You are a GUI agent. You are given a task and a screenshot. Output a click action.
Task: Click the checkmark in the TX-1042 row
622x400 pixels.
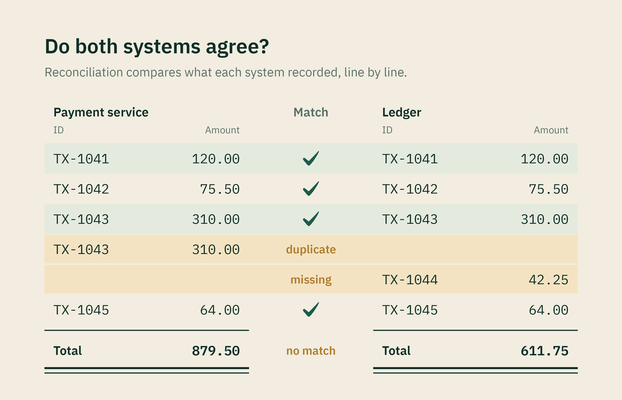click(311, 188)
